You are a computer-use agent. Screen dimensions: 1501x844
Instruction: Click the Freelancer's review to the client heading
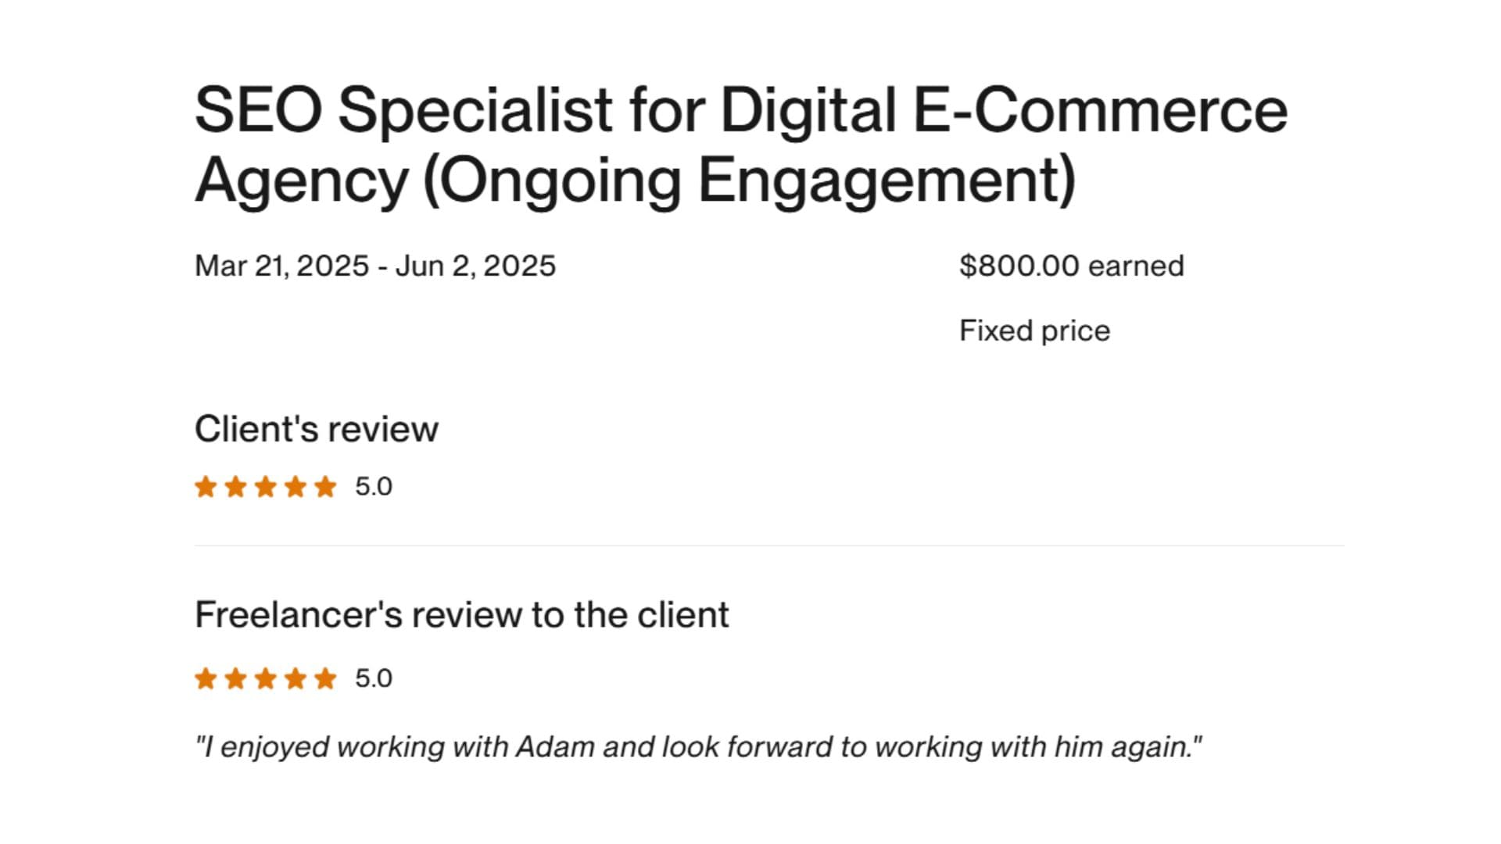461,615
